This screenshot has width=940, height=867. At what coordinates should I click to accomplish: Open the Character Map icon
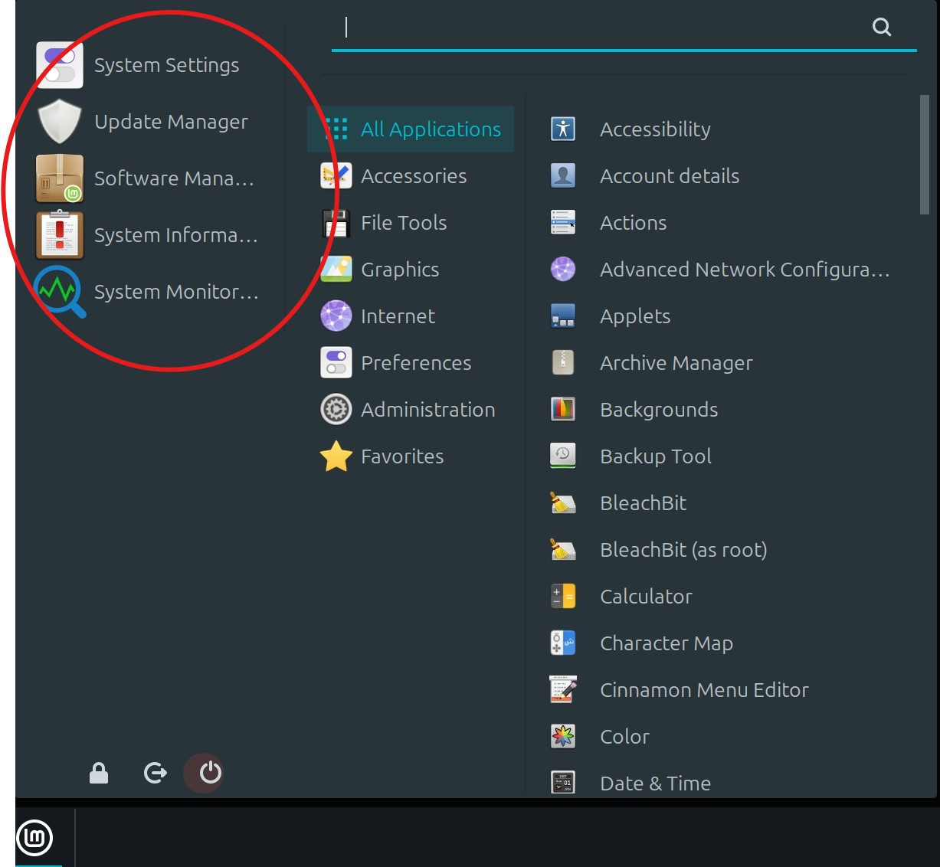563,643
